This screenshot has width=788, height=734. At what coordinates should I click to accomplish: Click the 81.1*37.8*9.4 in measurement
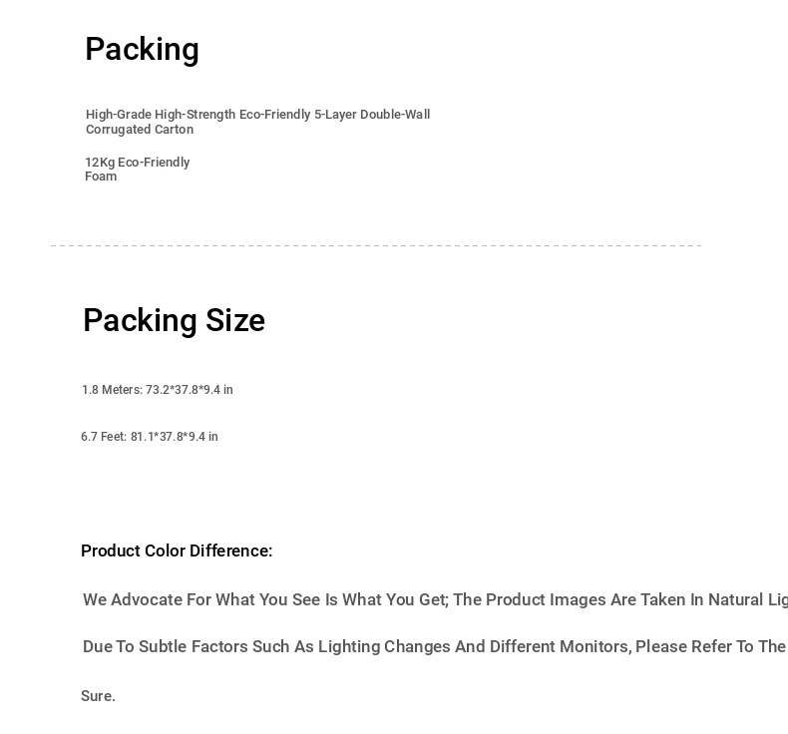point(175,437)
